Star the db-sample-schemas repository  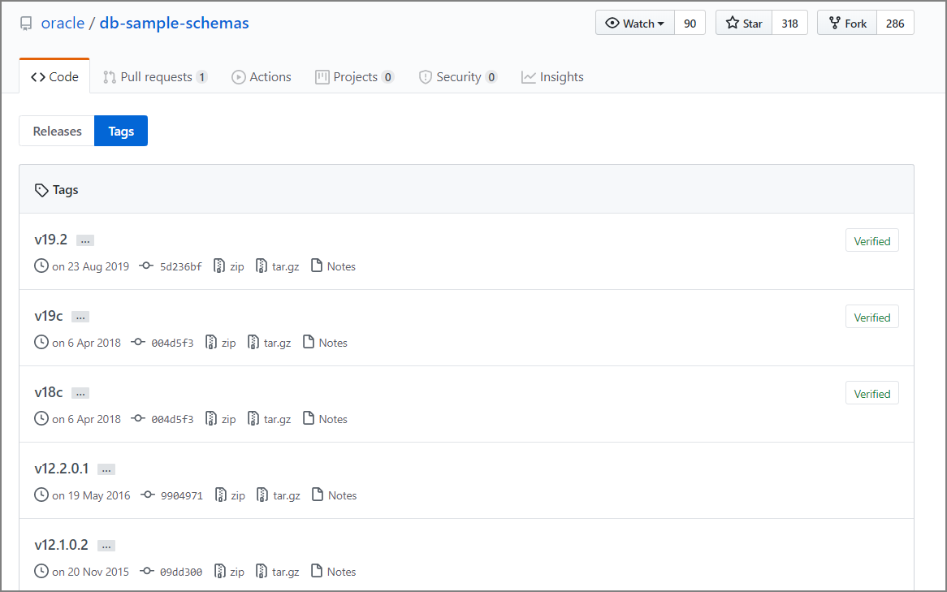[x=744, y=24]
